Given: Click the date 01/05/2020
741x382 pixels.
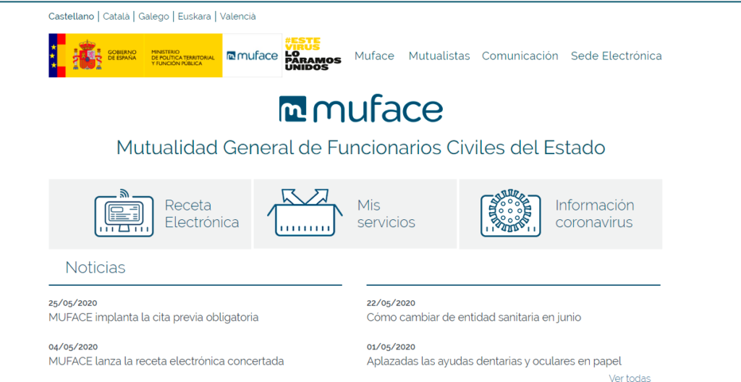Looking at the screenshot, I should coord(391,347).
